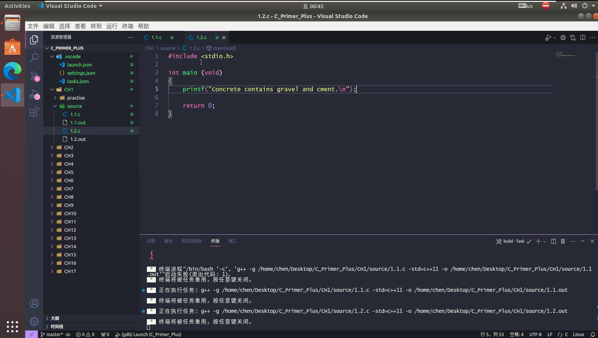The height and width of the screenshot is (338, 598).
Task: Split the terminal panel
Action: coord(553,241)
